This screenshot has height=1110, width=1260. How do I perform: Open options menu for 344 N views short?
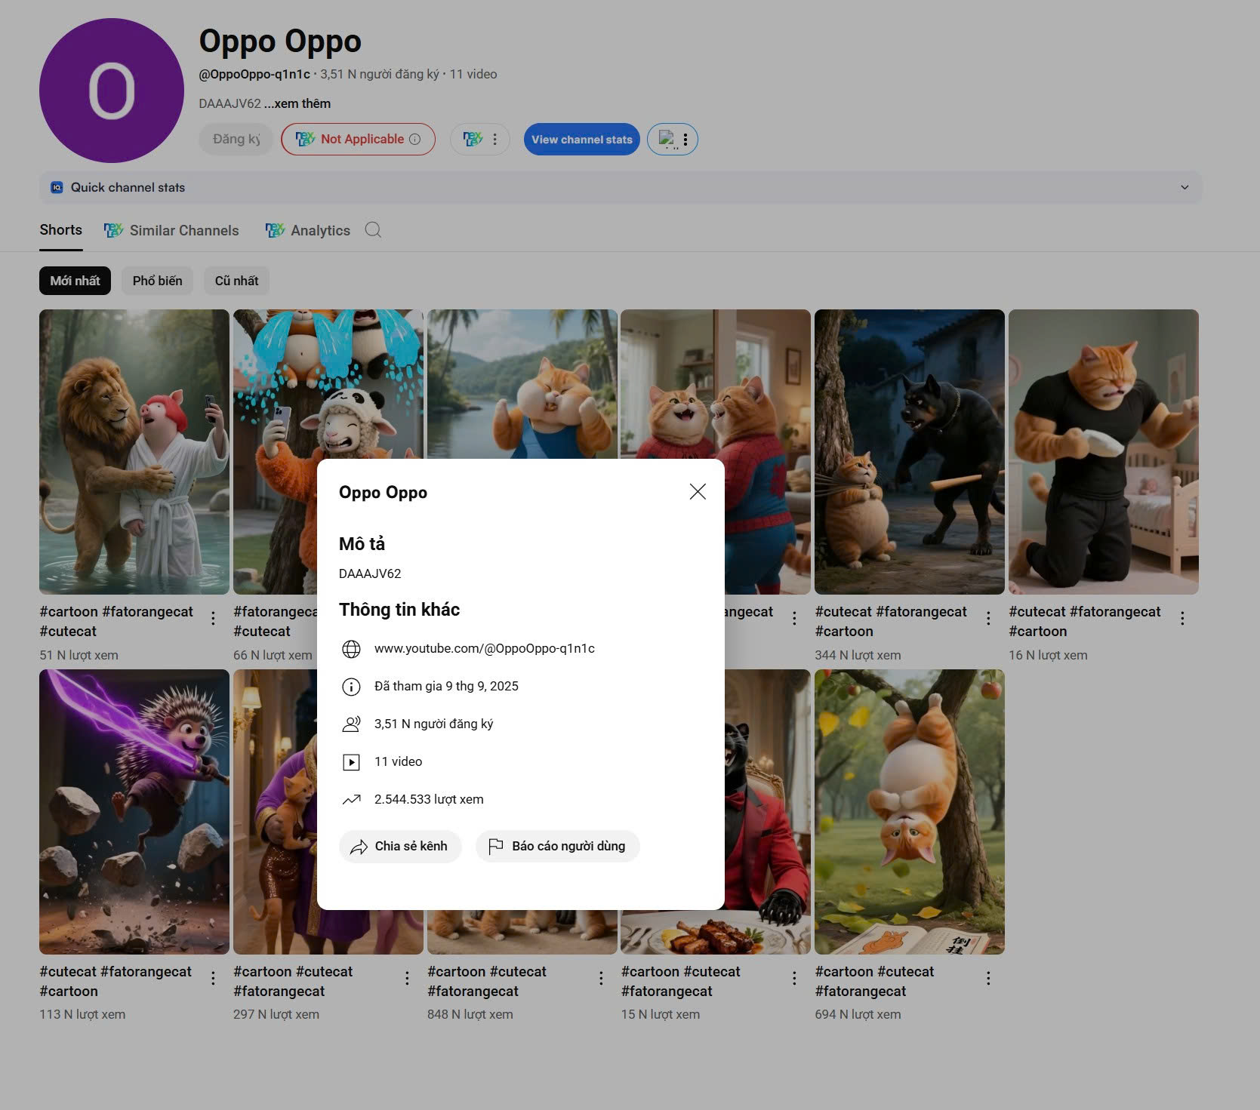(988, 619)
